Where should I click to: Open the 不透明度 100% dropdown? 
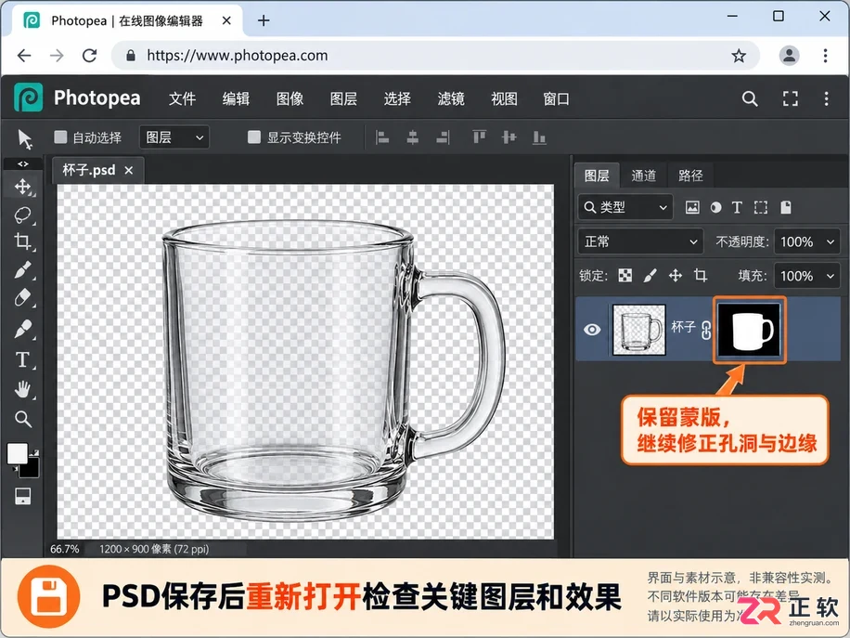806,241
